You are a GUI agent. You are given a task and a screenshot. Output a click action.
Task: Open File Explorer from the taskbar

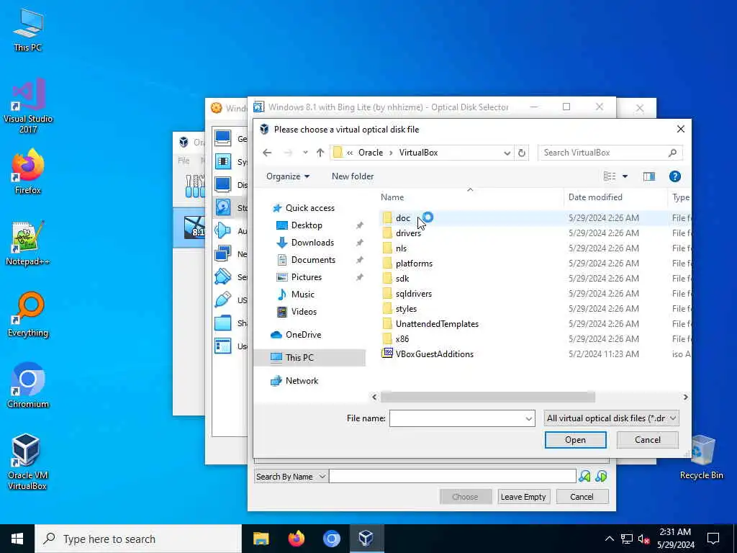(261, 539)
